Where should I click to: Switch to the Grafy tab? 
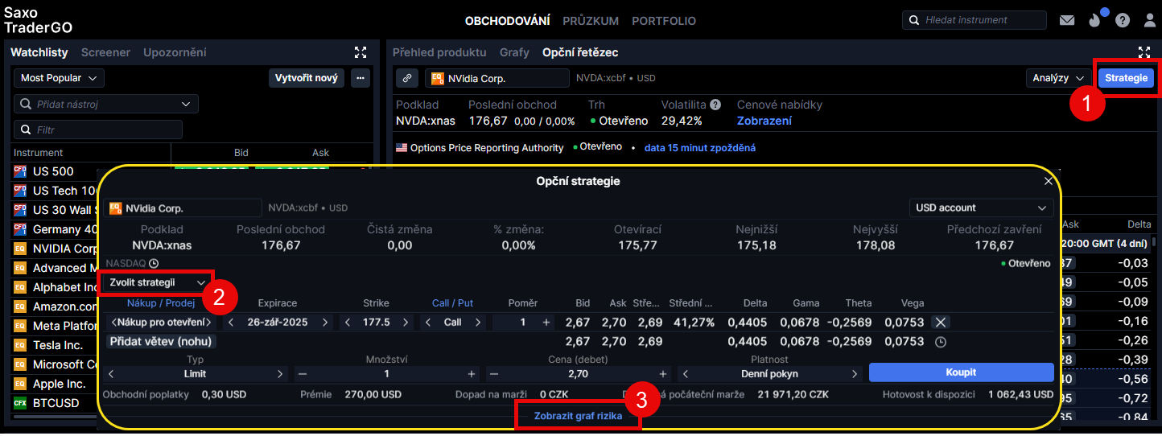(514, 52)
